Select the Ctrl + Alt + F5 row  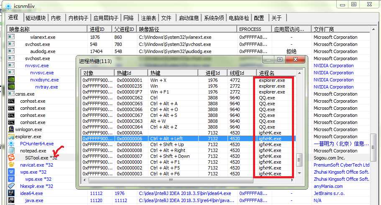189,168
